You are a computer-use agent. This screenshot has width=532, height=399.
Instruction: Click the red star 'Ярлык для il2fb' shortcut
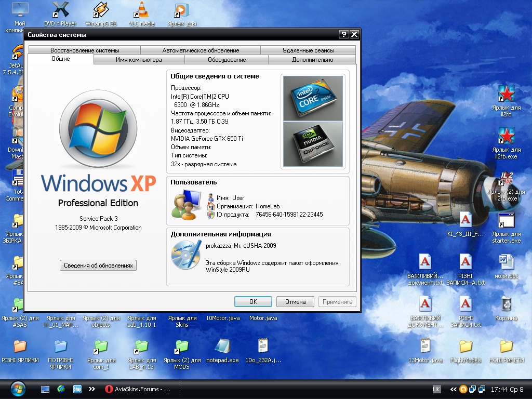coord(506,94)
